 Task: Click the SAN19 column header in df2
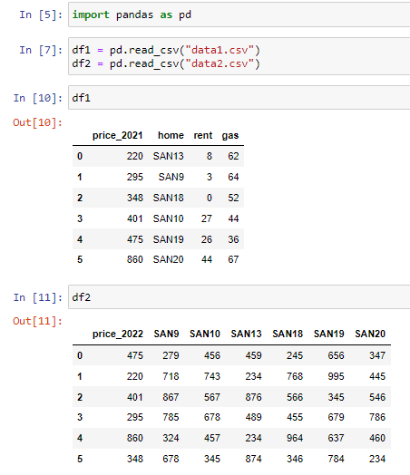click(328, 334)
